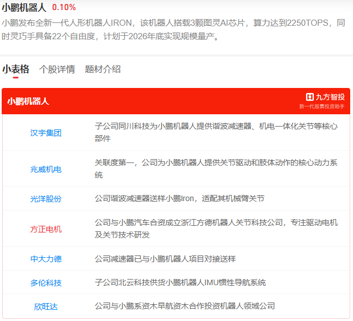Open the 多伦科技 stock link
This screenshot has width=353, height=321.
pos(46,283)
